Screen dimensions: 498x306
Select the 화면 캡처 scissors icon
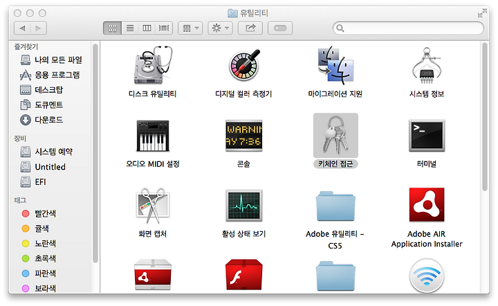tap(152, 206)
